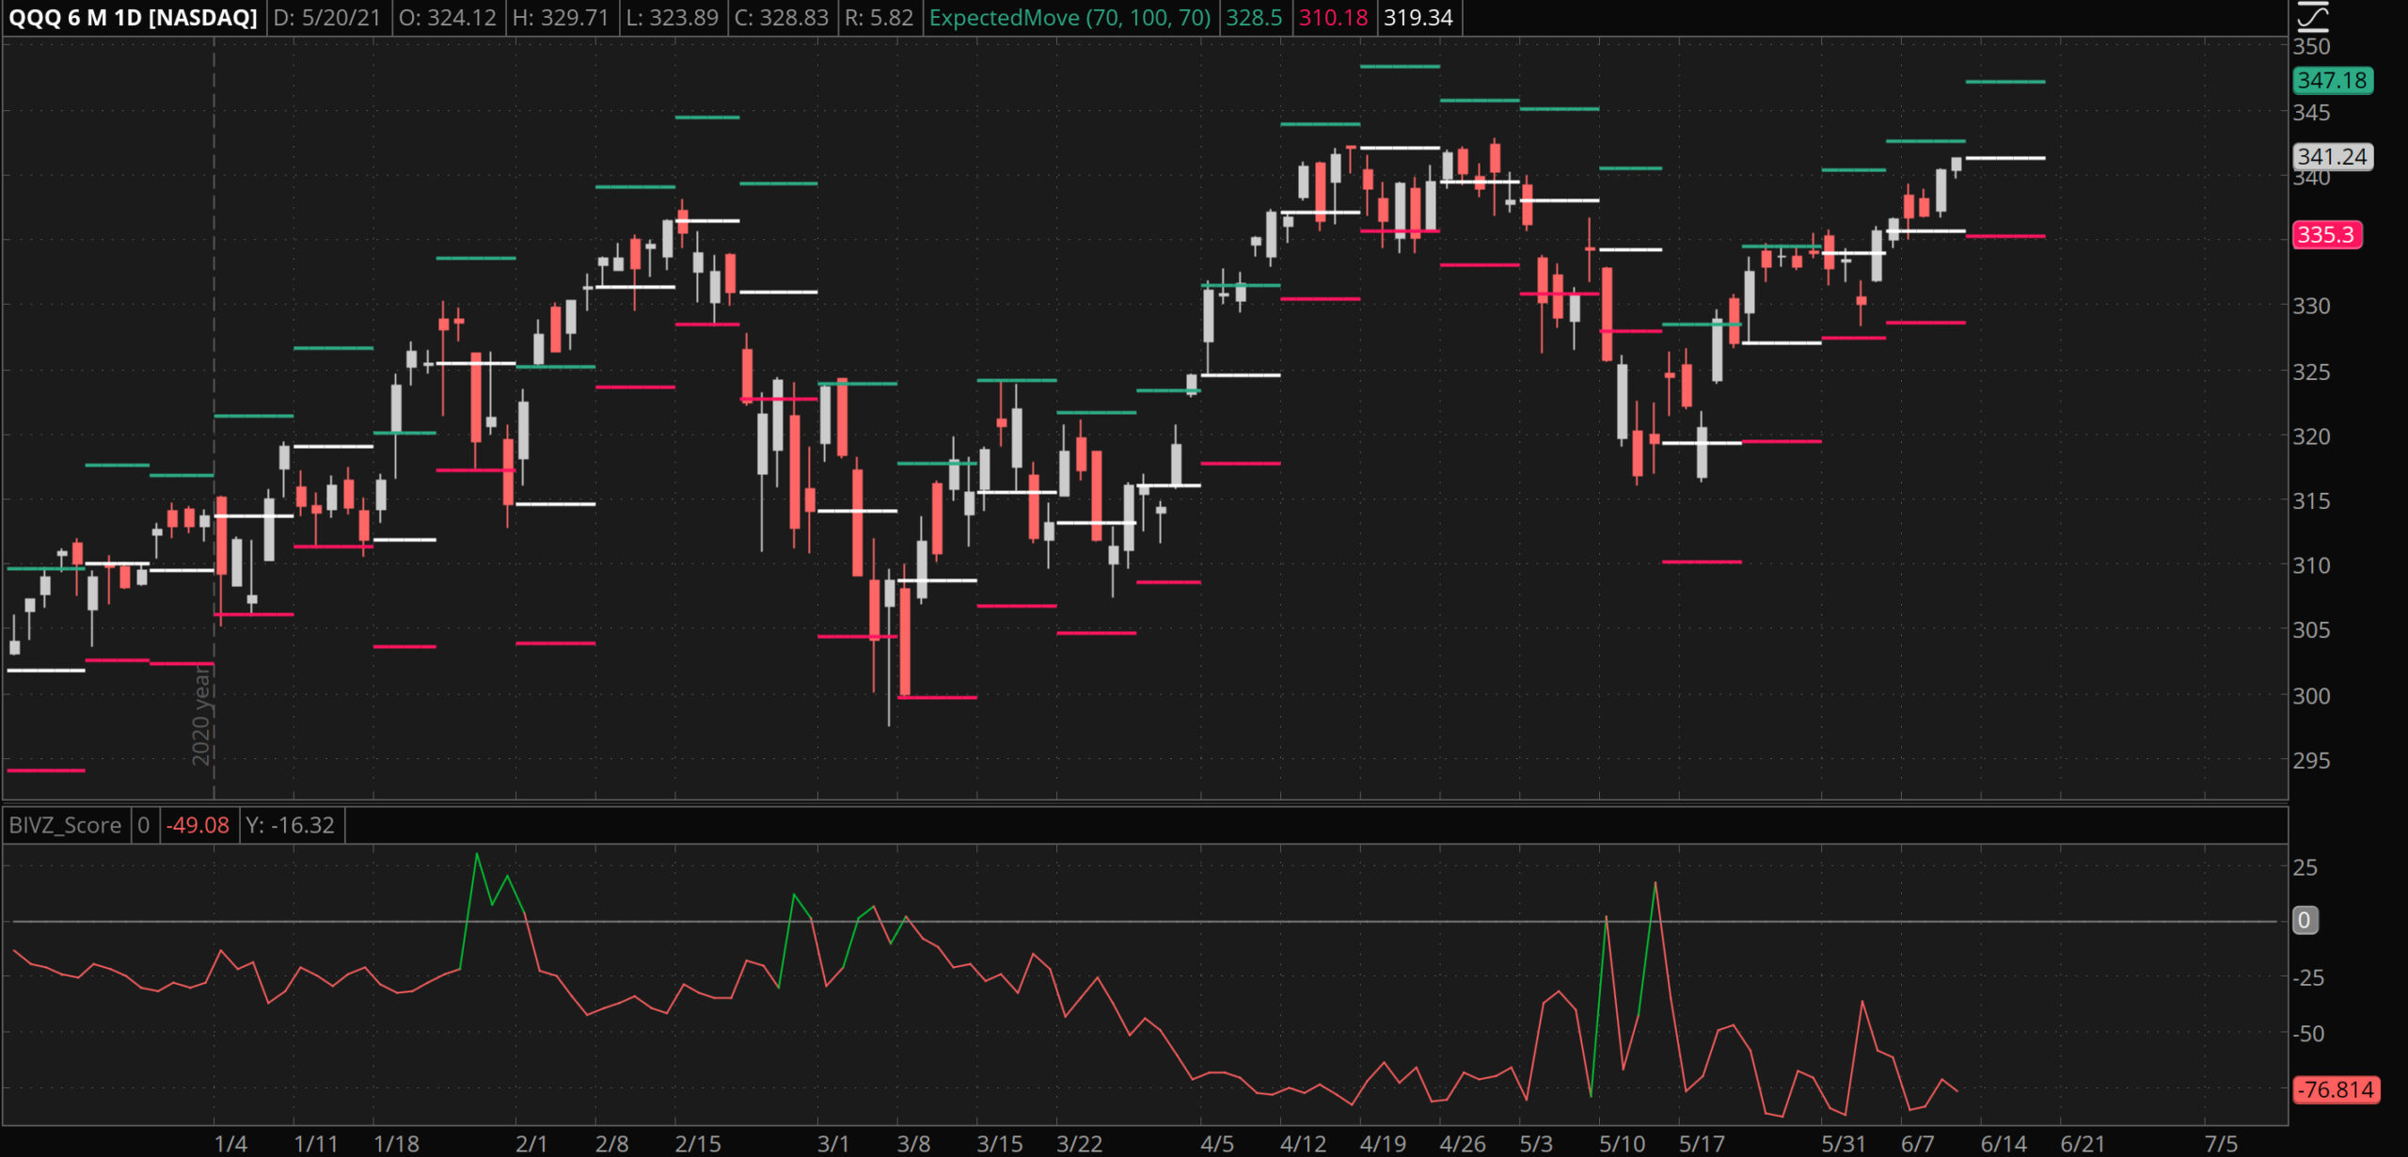Click the 6/7 date on time axis
The width and height of the screenshot is (2408, 1157).
(x=1918, y=1144)
